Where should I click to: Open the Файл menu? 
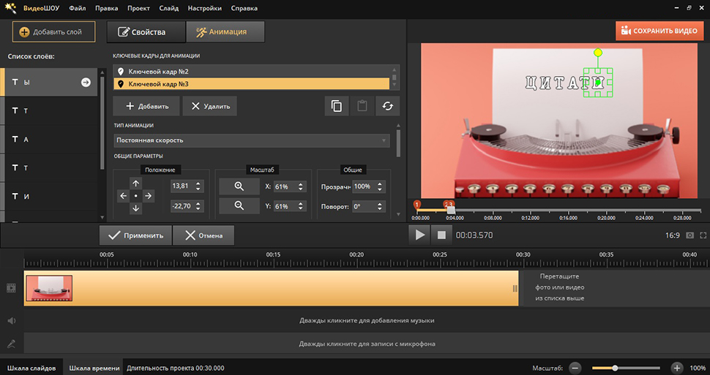point(78,8)
